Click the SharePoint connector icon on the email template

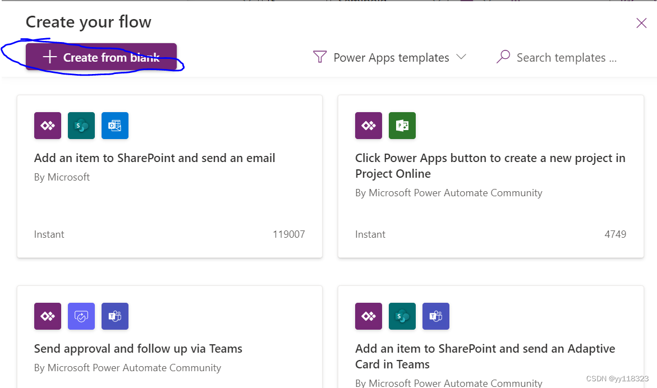[81, 125]
